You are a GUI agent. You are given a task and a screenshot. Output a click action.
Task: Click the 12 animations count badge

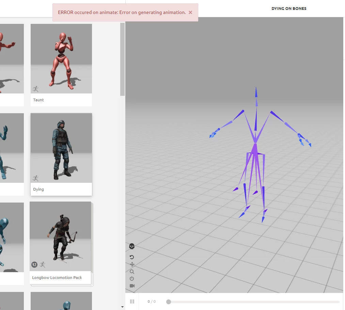(x=34, y=265)
